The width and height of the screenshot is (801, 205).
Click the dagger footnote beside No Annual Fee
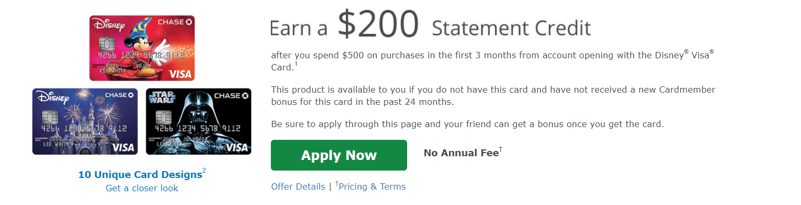pos(500,150)
